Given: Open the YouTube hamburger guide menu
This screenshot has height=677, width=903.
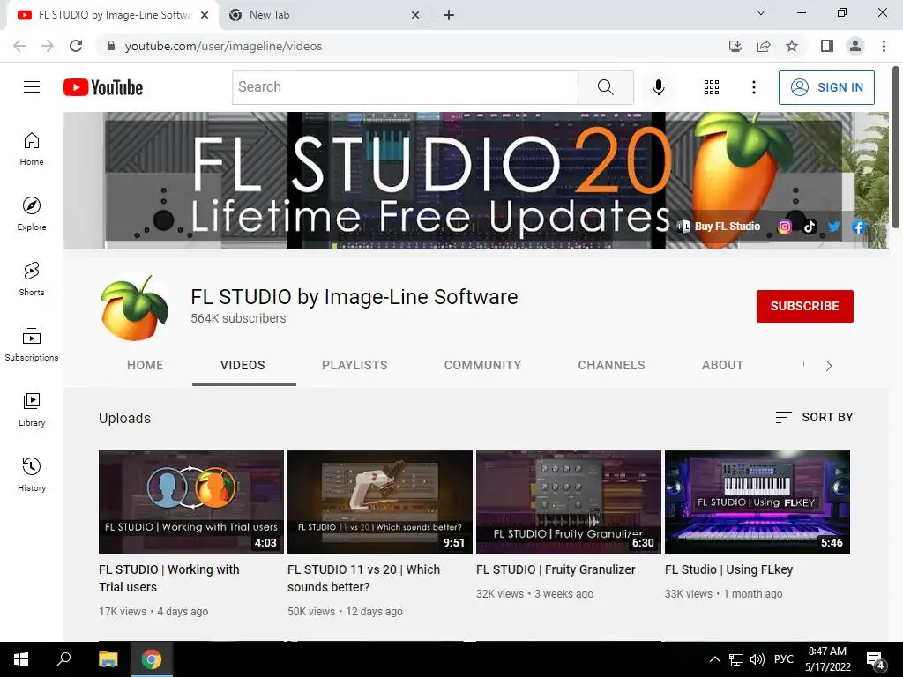Looking at the screenshot, I should coord(32,87).
